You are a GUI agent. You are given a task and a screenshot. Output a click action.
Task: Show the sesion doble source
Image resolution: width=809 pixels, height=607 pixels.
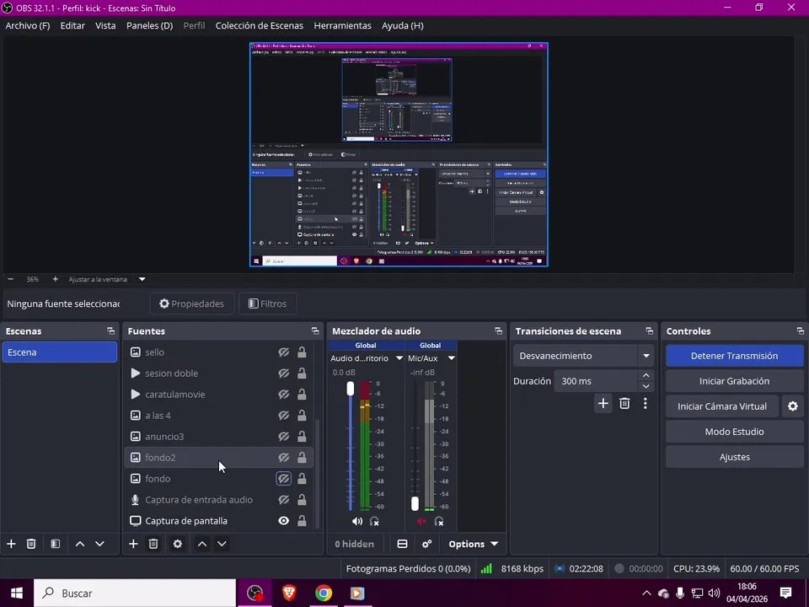(284, 373)
